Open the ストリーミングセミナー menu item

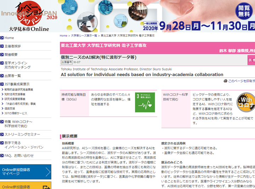(x=22, y=134)
